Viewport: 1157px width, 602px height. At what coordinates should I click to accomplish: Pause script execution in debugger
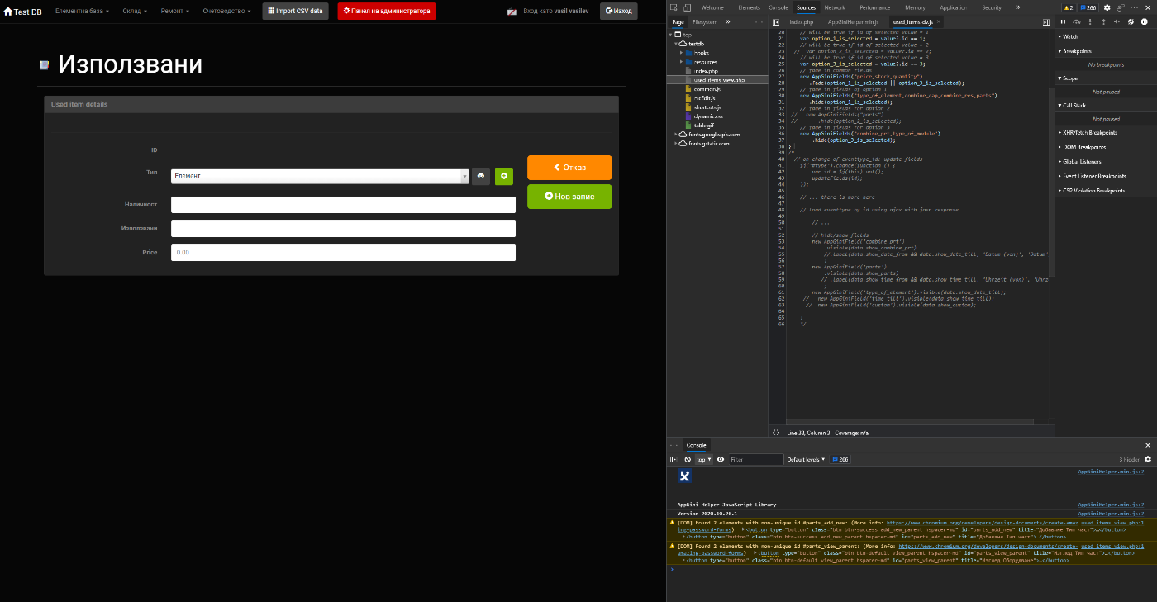pos(1063,21)
